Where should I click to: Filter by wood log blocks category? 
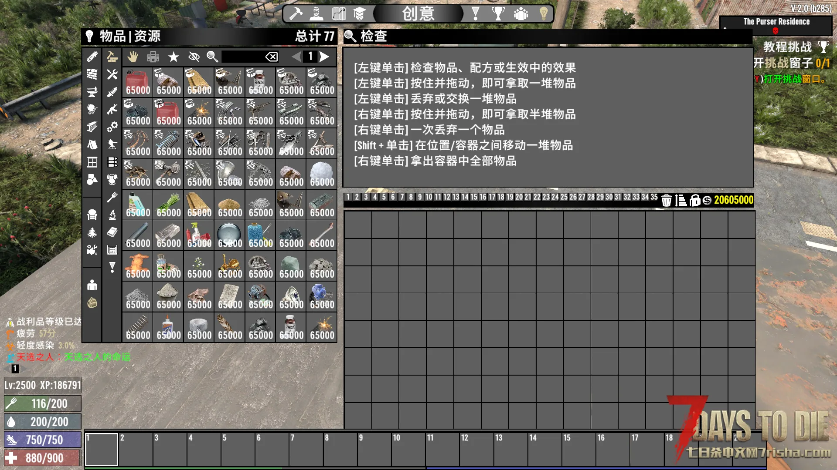point(92,57)
